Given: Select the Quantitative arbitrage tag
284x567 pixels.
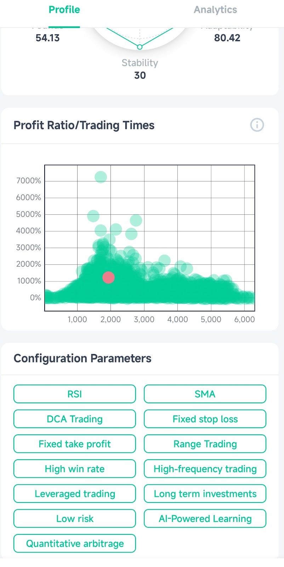Looking at the screenshot, I should click(x=75, y=543).
